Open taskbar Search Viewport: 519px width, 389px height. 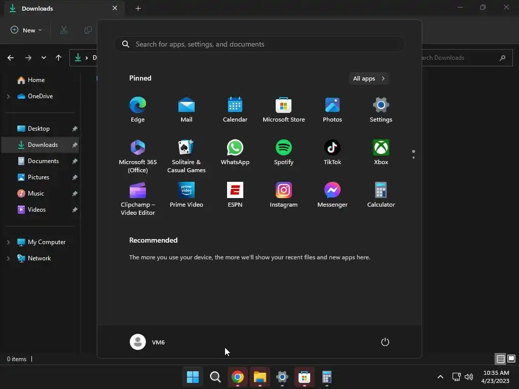pos(215,377)
